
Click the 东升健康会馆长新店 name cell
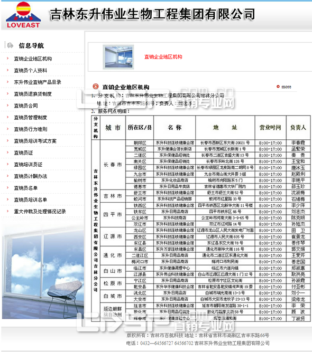point(175,149)
